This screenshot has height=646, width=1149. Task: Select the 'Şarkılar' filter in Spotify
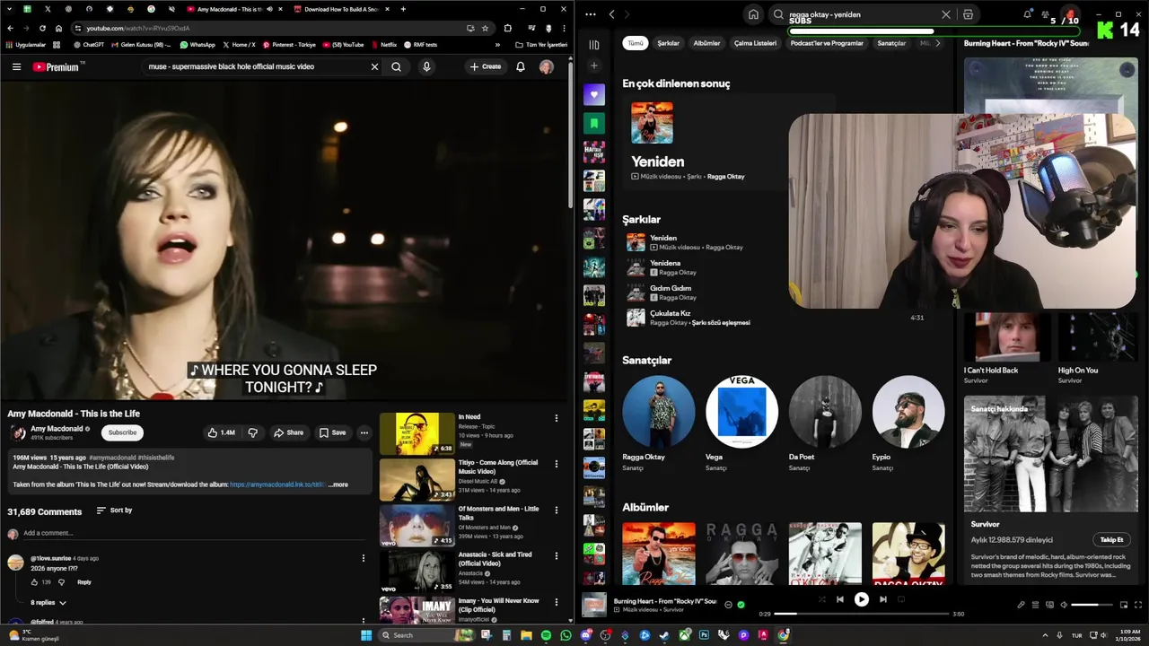668,43
